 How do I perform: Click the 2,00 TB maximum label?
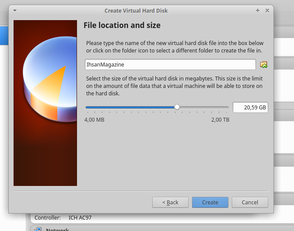pyautogui.click(x=220, y=119)
